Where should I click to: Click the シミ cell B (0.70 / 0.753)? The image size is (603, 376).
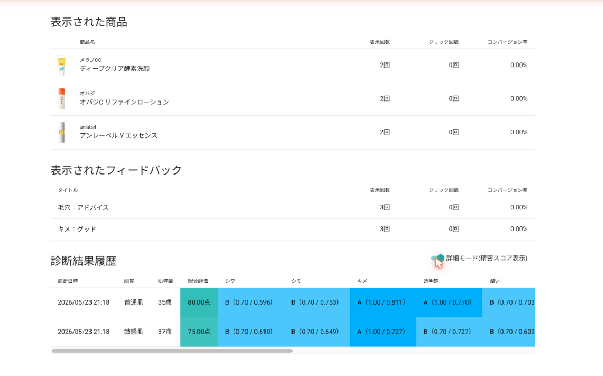317,302
